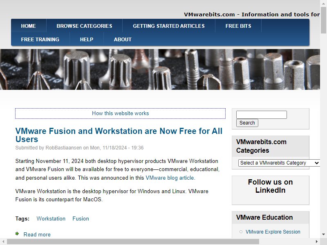This screenshot has height=245, width=327.
Task: Go to GETTING STARTED ARTICLES
Action: [169, 26]
